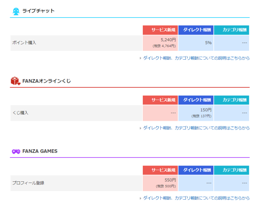The width and height of the screenshot is (259, 206).
Task: Click the プロフィール登録 row label
Action: coord(28,183)
